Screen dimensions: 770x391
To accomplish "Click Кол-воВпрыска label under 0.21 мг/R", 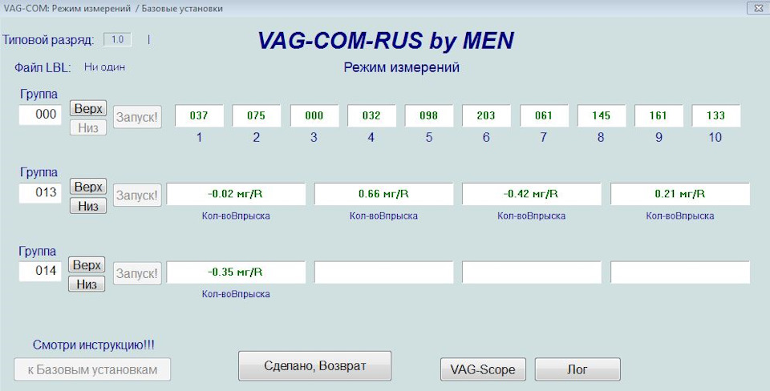I will [680, 216].
